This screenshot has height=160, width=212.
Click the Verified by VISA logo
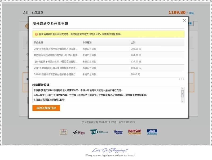click(x=118, y=132)
